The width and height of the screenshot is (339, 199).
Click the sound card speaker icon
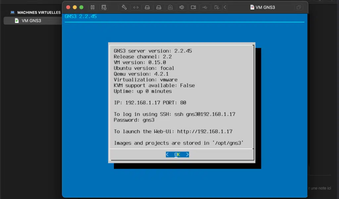coord(182,7)
